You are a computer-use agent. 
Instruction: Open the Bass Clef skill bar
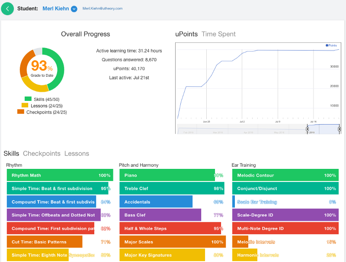pos(173,215)
